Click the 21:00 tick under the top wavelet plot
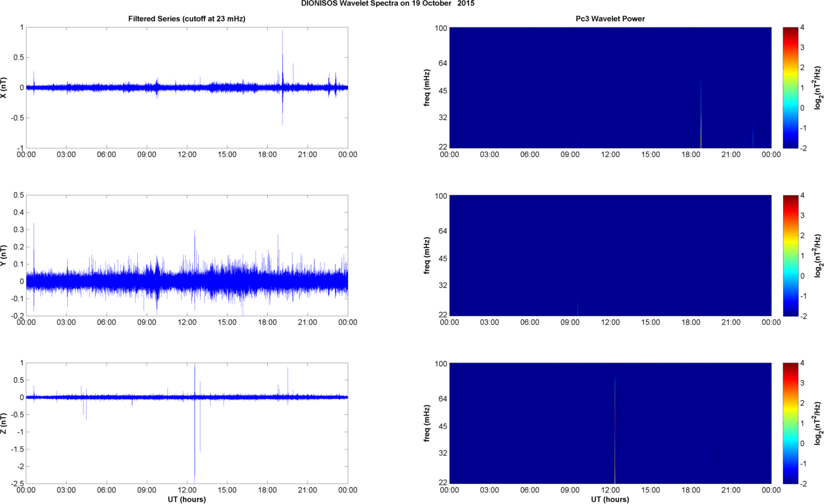The height and width of the screenshot is (504, 824). (731, 155)
